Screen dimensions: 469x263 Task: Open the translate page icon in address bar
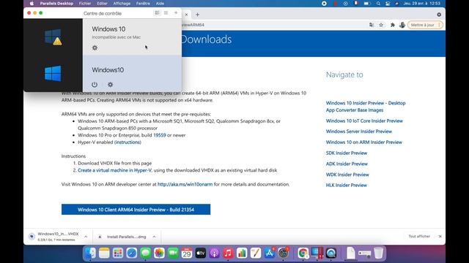[372, 25]
